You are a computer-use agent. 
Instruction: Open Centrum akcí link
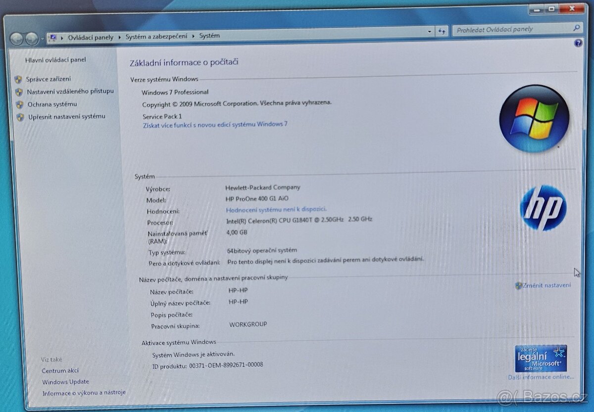coord(60,370)
